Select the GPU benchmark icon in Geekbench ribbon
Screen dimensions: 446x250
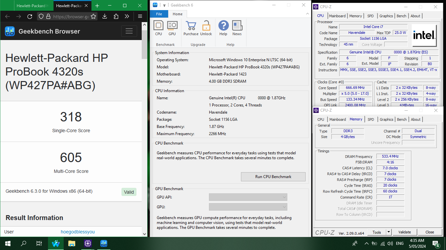tap(172, 25)
